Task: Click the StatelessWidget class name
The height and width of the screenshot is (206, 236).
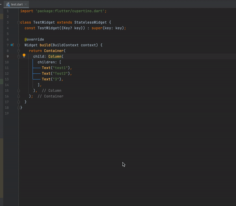Action: tap(90, 22)
